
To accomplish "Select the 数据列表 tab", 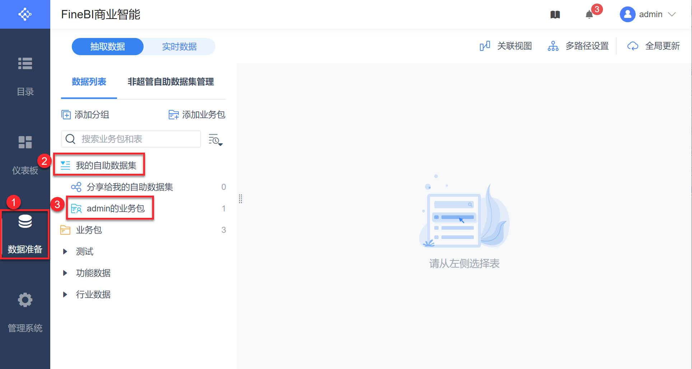I will click(x=89, y=82).
